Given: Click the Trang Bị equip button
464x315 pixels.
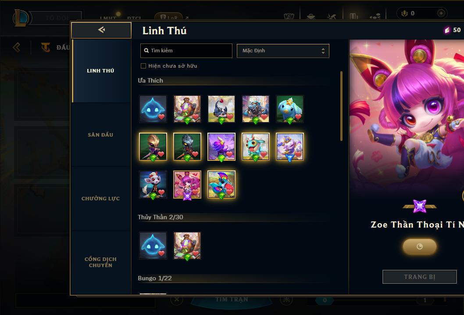Looking at the screenshot, I should tap(420, 277).
